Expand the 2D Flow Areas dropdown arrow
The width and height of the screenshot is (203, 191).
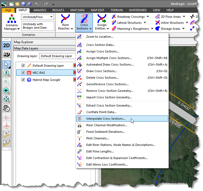pyautogui.click(x=184, y=16)
